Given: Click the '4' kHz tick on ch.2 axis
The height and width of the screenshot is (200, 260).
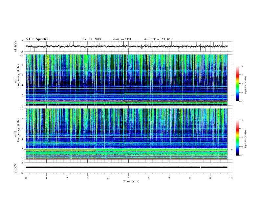Looking at the screenshot, I should click(x=23, y=139).
